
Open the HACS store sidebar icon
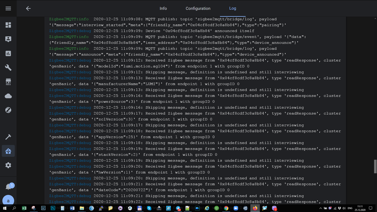(8, 82)
